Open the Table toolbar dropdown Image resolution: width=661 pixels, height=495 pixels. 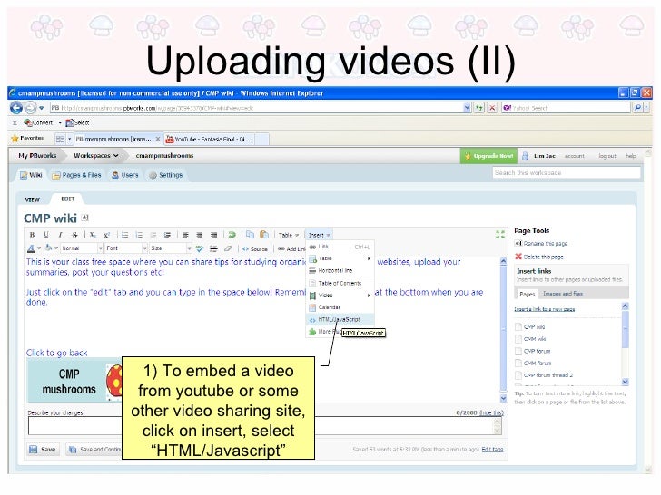click(289, 235)
